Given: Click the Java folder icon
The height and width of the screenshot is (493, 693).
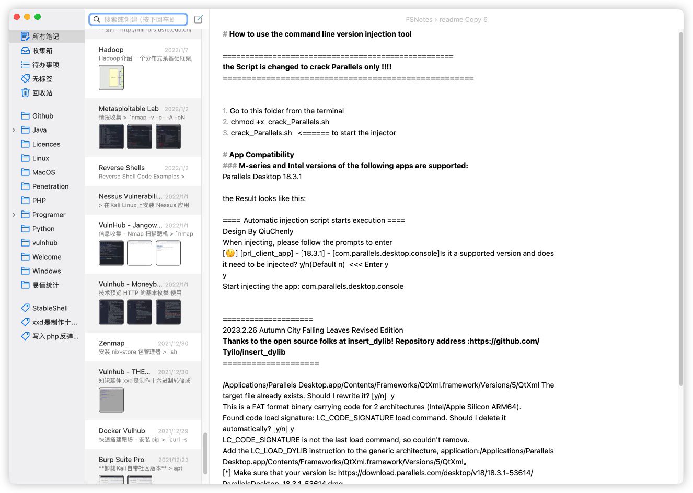Looking at the screenshot, I should click(25, 130).
